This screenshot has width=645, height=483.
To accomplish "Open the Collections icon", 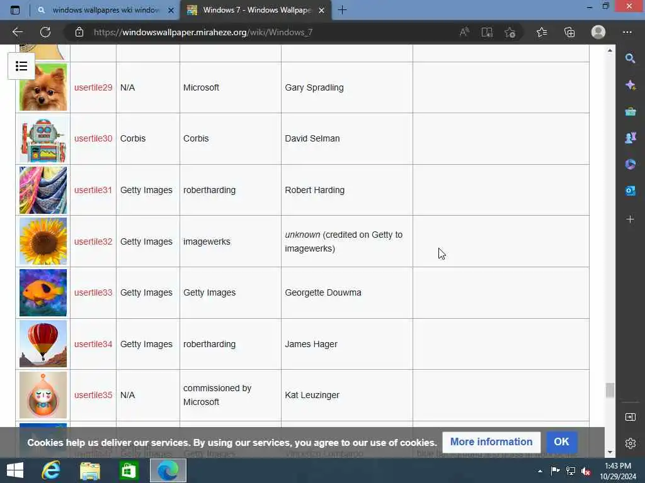I will pos(569,32).
